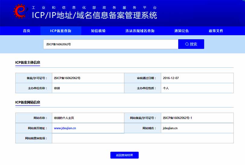Click the 苏ICP备16062062号-1 site license value
This screenshot has width=245, height=165.
click(x=177, y=118)
